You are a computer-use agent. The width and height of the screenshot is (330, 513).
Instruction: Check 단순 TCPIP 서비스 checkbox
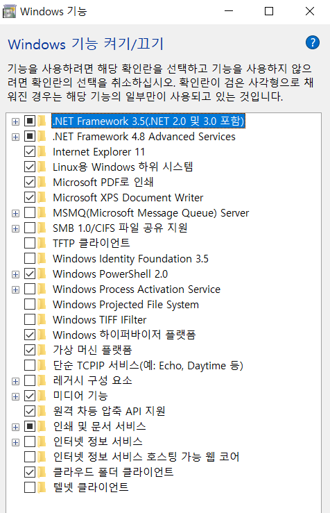(x=30, y=365)
